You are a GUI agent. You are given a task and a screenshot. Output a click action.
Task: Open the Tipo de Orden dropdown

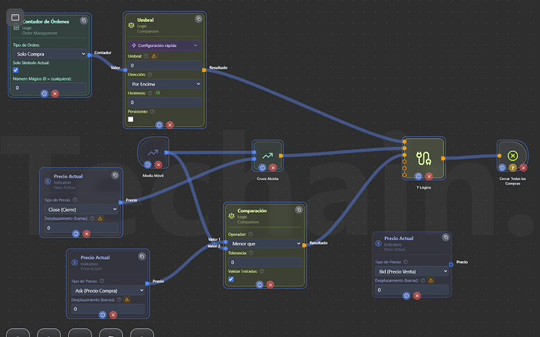50,54
